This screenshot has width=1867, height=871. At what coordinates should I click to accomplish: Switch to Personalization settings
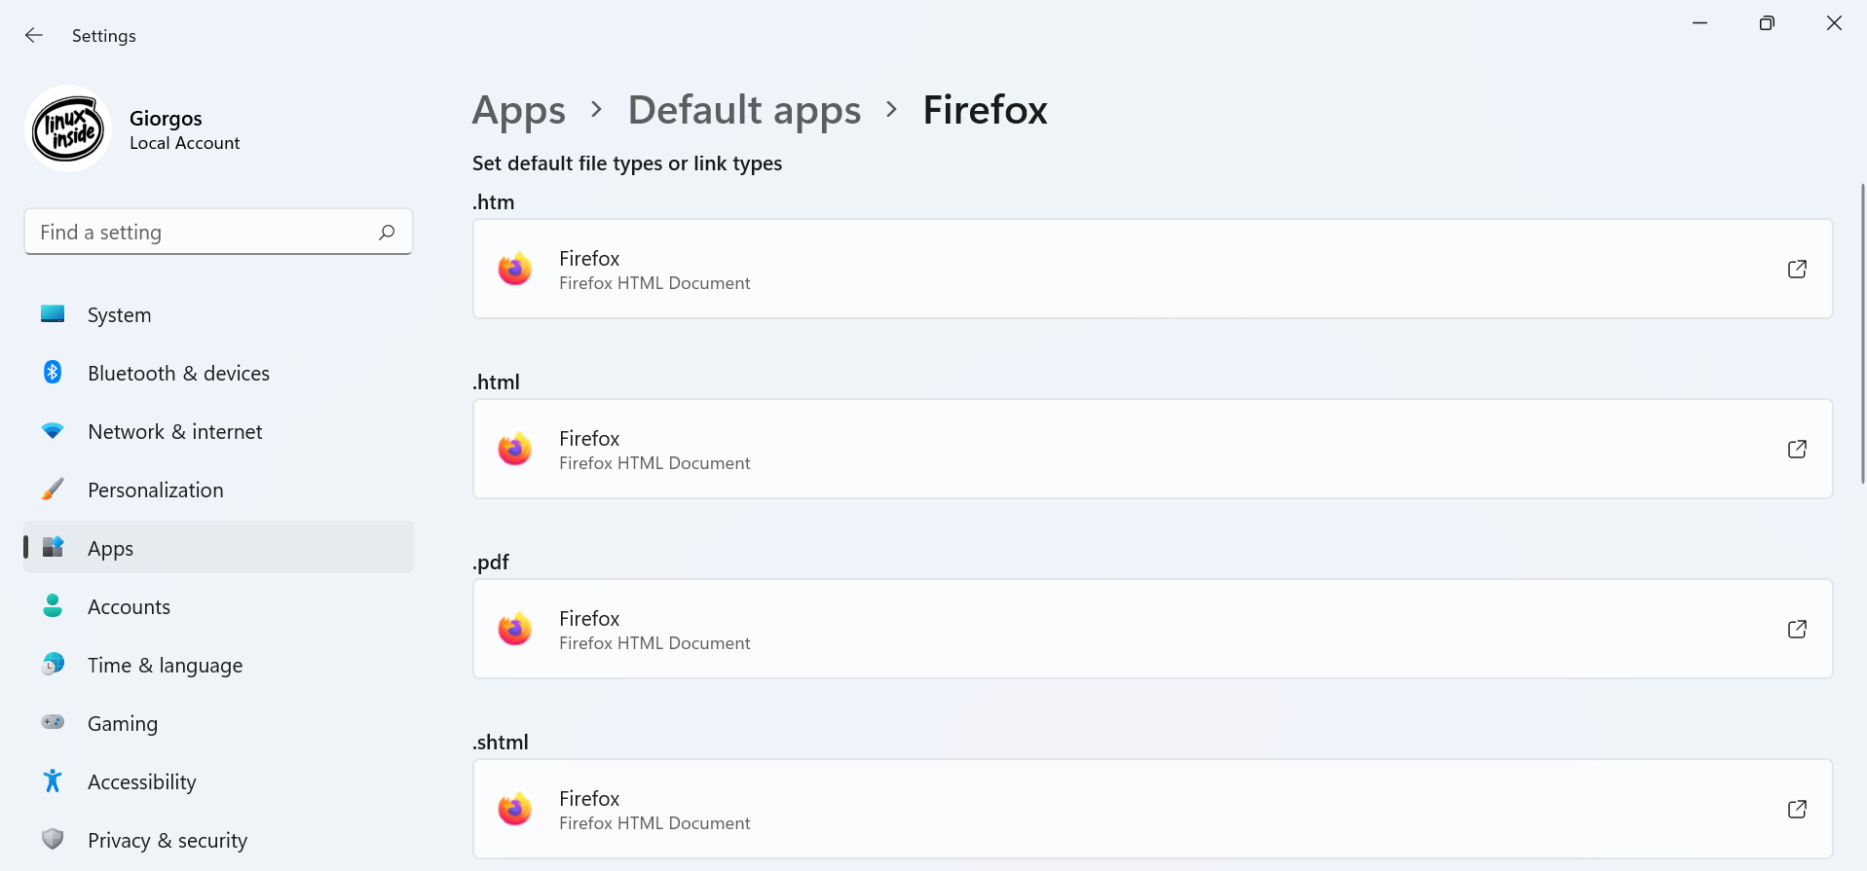[218, 490]
